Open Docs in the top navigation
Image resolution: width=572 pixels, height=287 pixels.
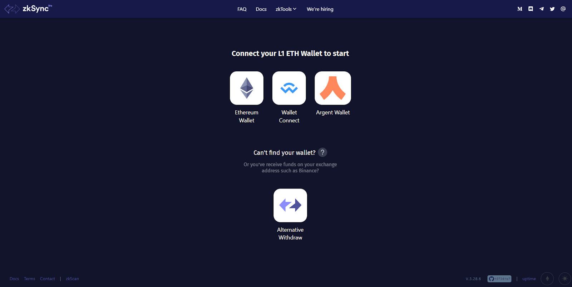[x=261, y=9]
